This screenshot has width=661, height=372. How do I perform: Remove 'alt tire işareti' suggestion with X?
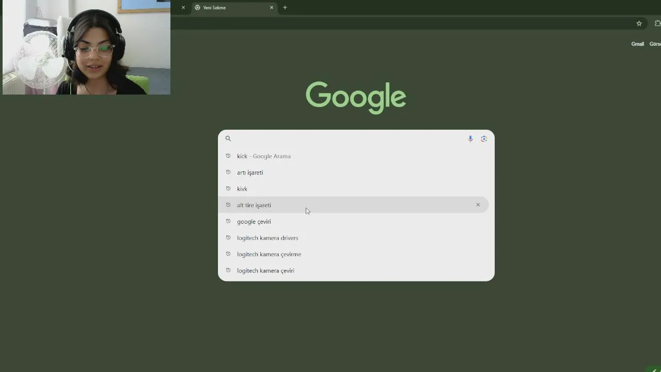(x=478, y=205)
